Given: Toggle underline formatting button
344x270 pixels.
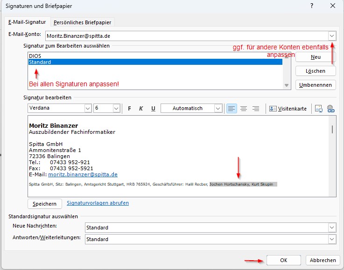Looking at the screenshot, I should tap(153, 108).
